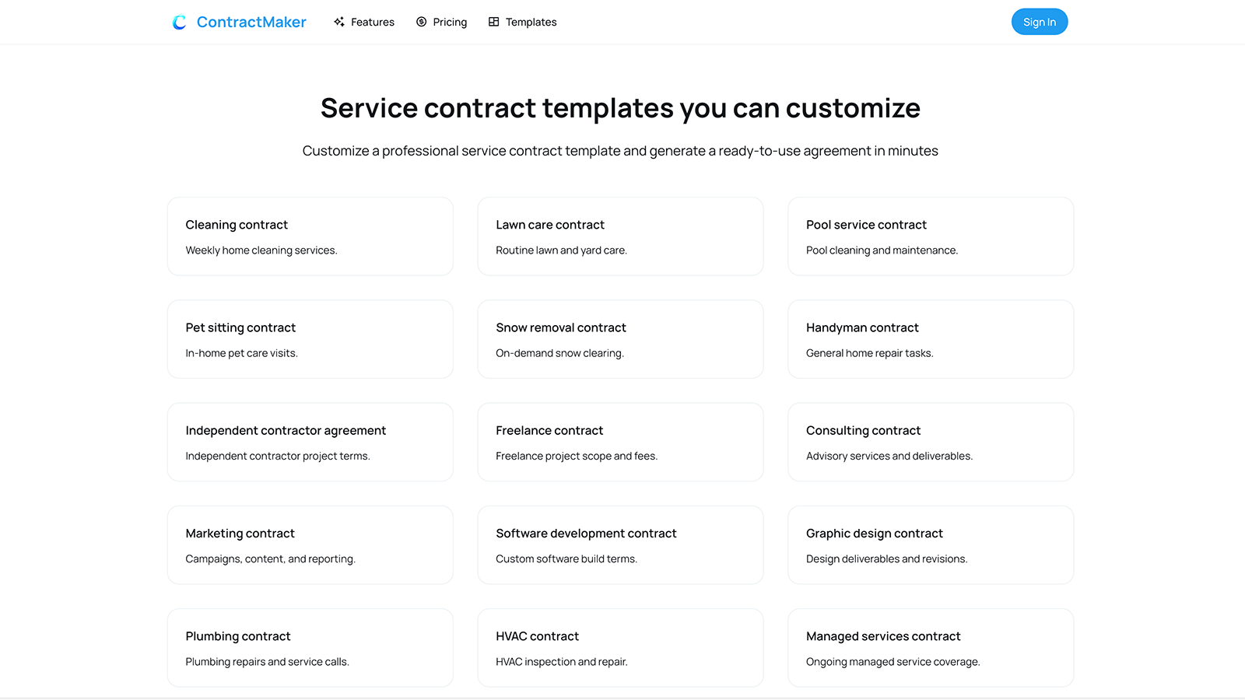The image size is (1245, 700).
Task: Open the Handyman contract template
Action: tap(931, 338)
